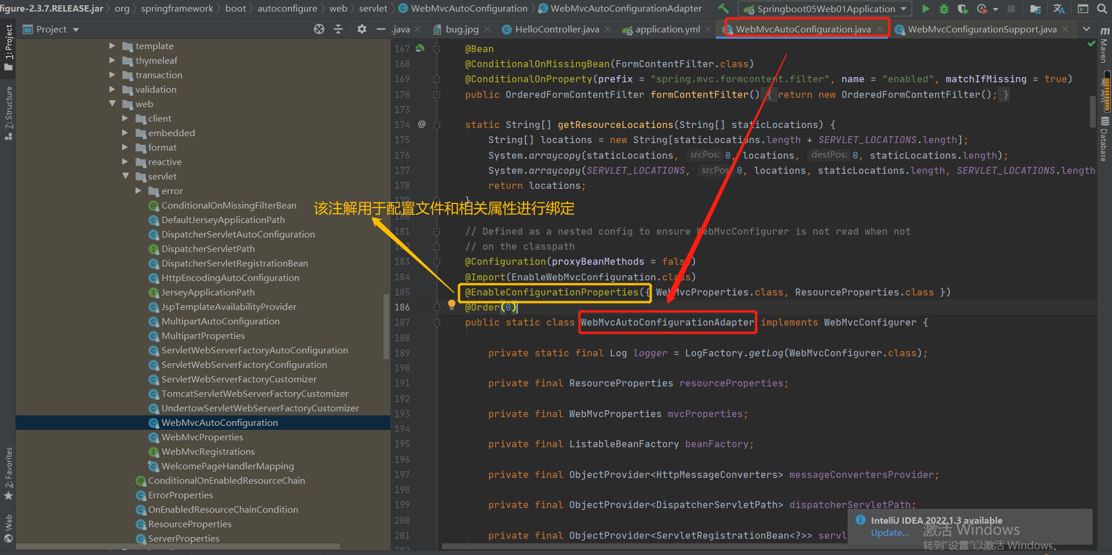The image size is (1112, 555).
Task: Click the Build project hammer icon
Action: click(724, 9)
